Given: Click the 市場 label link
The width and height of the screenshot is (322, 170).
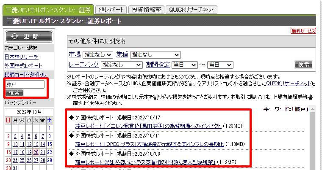Looking at the screenshot, I should (x=75, y=54).
